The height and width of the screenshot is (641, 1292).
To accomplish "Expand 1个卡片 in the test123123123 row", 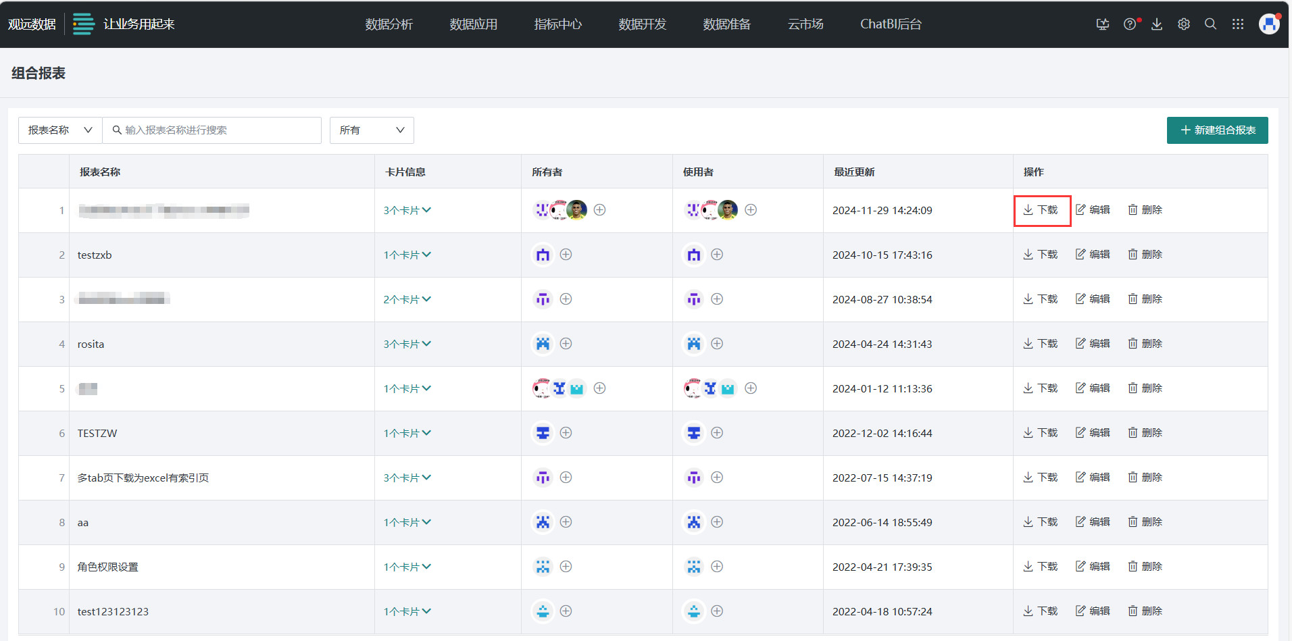I will click(407, 611).
